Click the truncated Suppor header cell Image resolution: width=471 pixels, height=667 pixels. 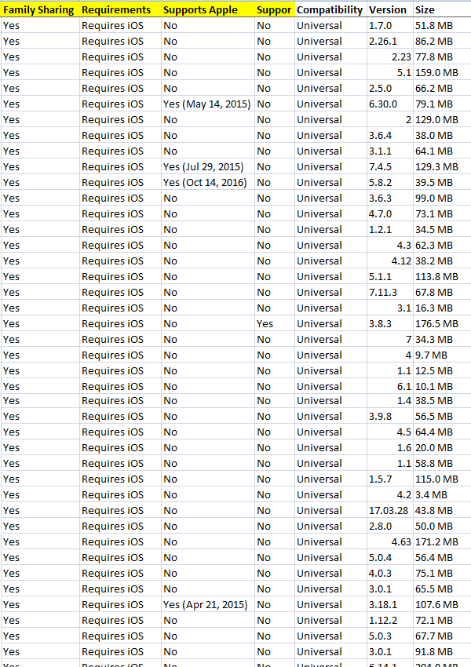[x=275, y=9]
